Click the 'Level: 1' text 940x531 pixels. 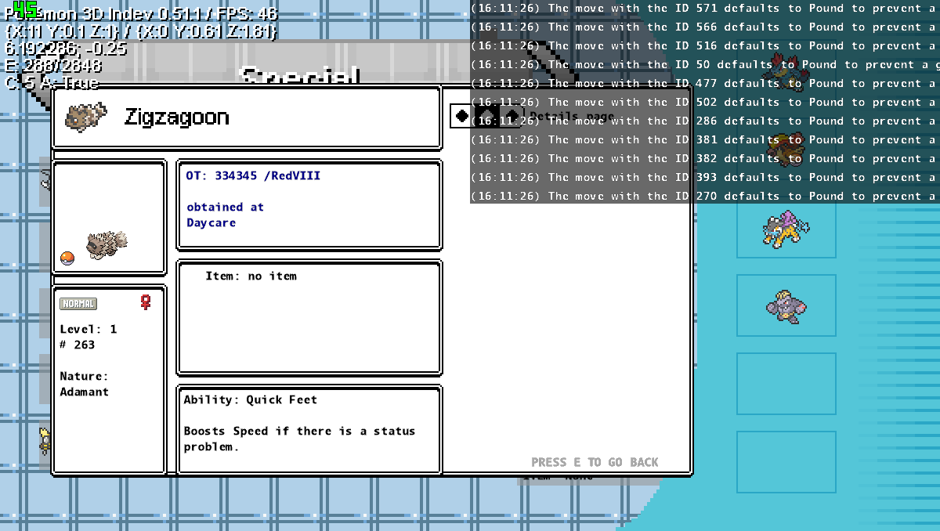tap(89, 330)
